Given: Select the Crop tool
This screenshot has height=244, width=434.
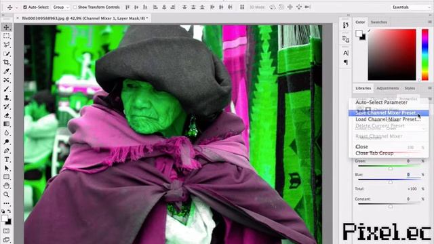Looking at the screenshot, I should (6, 62).
